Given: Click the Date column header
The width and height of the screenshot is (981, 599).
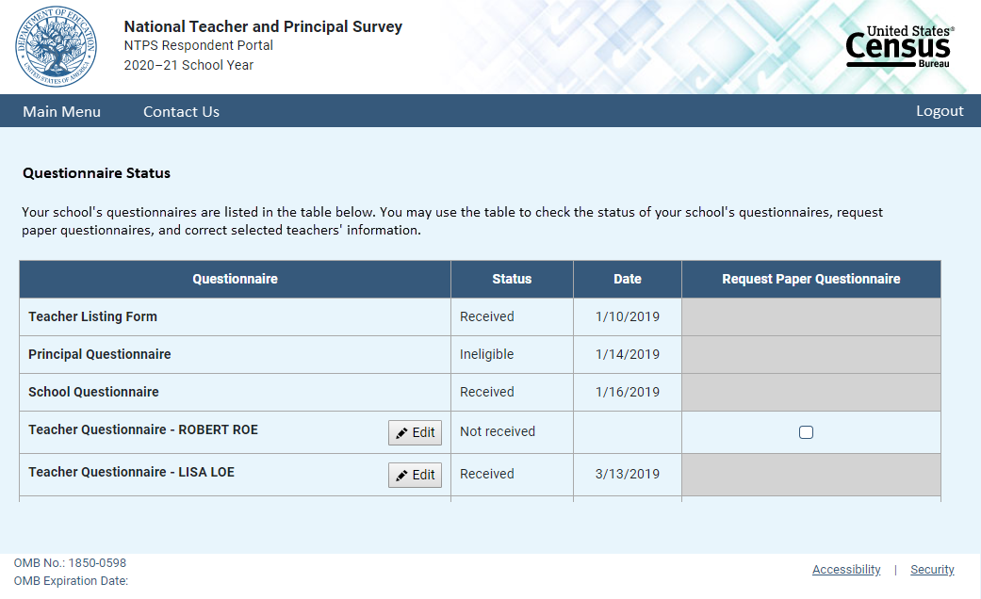Looking at the screenshot, I should [x=627, y=279].
